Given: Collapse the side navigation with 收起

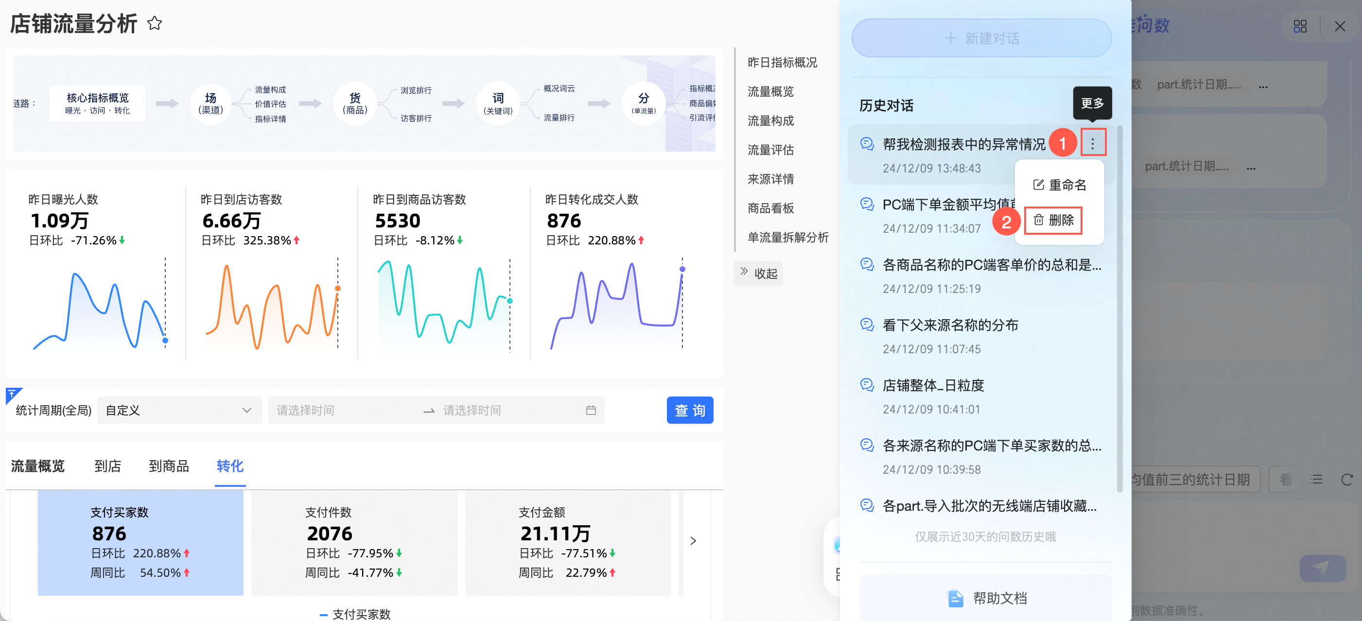Looking at the screenshot, I should click(x=758, y=273).
